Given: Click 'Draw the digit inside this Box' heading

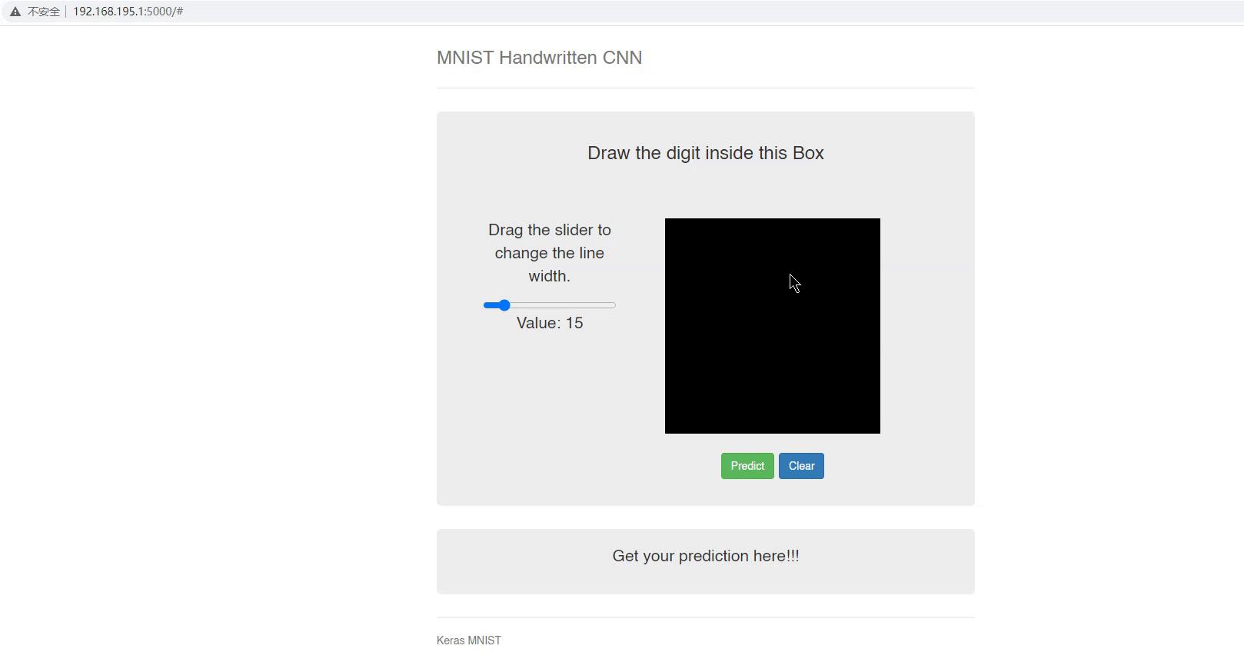Looking at the screenshot, I should (706, 153).
